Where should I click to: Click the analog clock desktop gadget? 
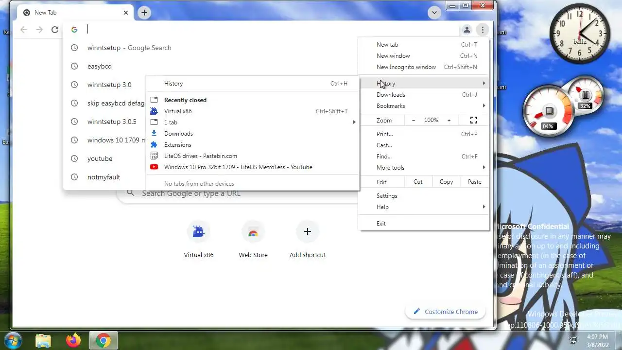point(580,34)
